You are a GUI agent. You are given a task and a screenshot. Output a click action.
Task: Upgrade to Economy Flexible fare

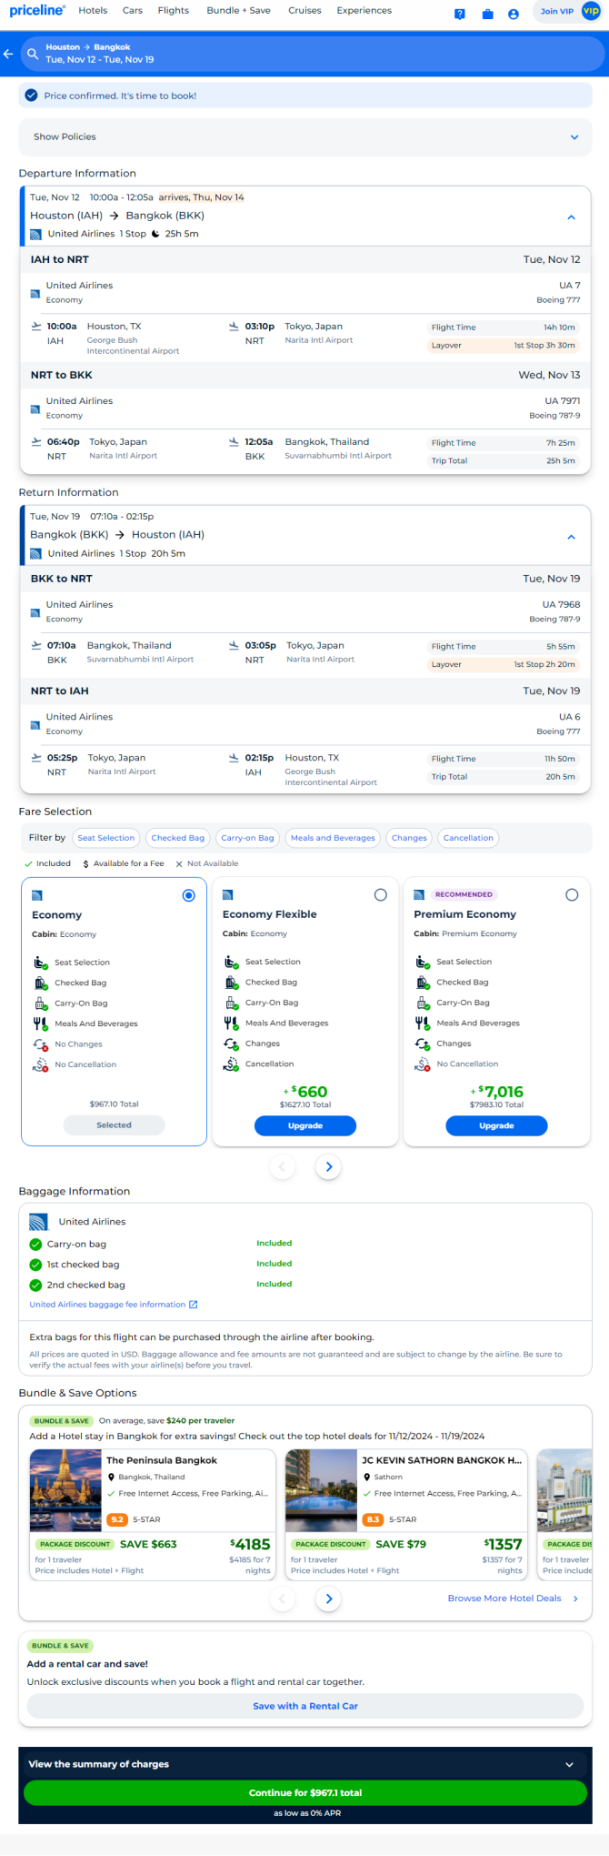pyautogui.click(x=305, y=1125)
